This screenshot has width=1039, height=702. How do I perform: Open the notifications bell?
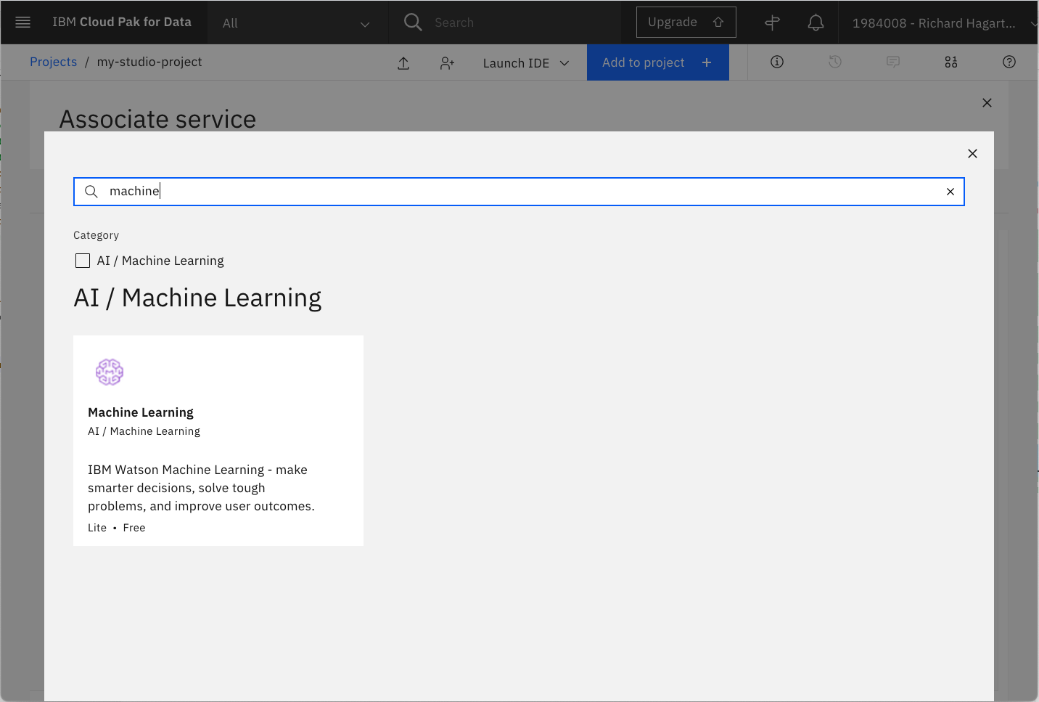816,23
